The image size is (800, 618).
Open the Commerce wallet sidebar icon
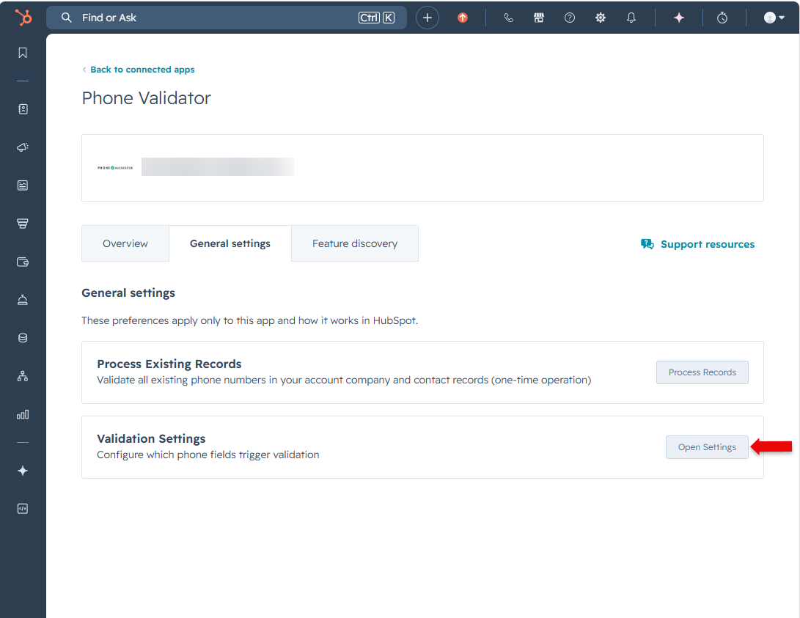[x=23, y=262]
